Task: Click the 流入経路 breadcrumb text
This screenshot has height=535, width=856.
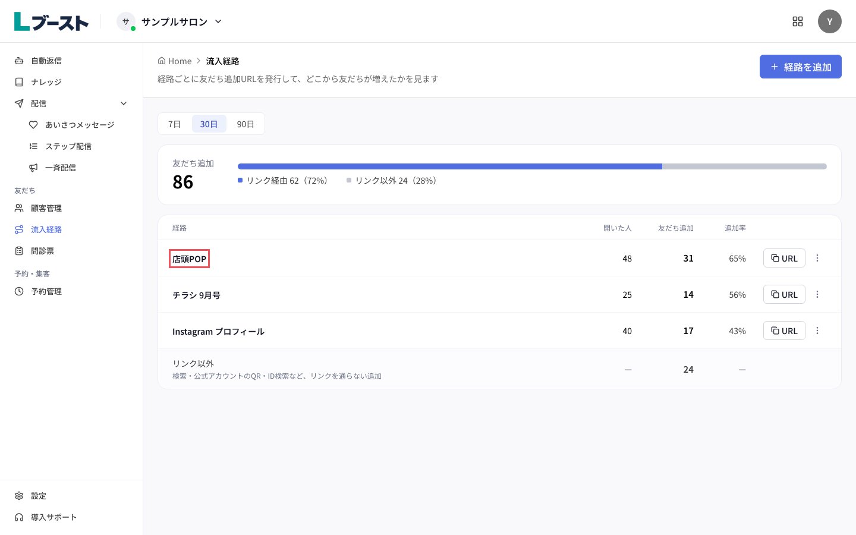Action: [223, 61]
